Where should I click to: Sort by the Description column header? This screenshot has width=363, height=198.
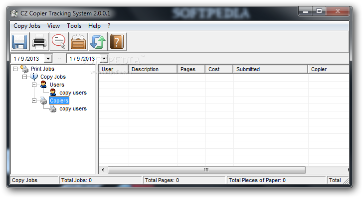(153, 69)
